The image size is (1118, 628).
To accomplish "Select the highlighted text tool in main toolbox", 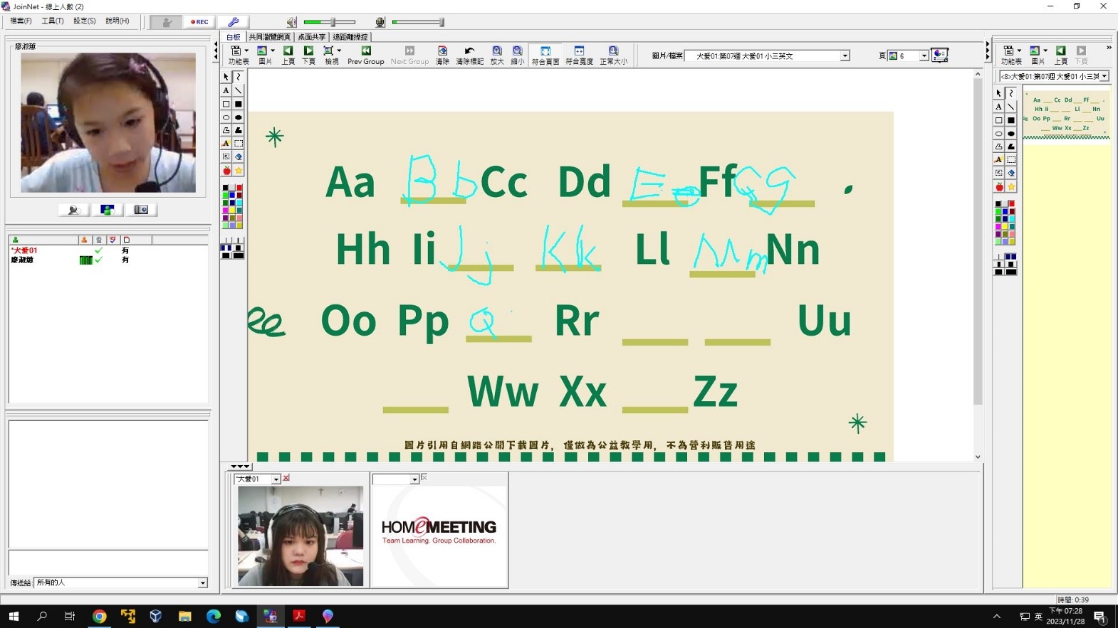I will pyautogui.click(x=226, y=144).
